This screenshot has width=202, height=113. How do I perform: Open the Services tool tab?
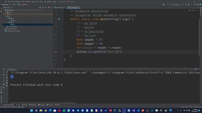[x=50, y=105]
